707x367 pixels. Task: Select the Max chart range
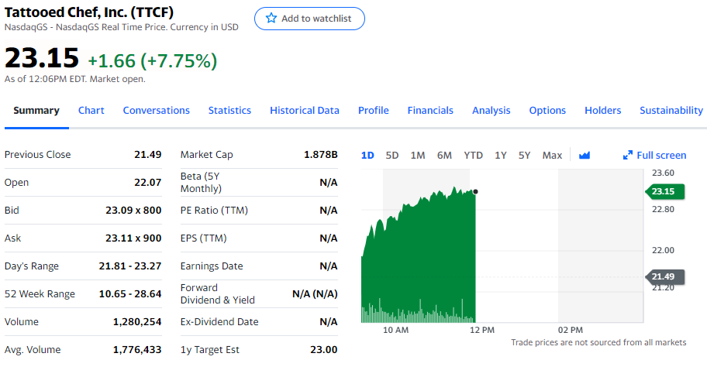point(552,156)
